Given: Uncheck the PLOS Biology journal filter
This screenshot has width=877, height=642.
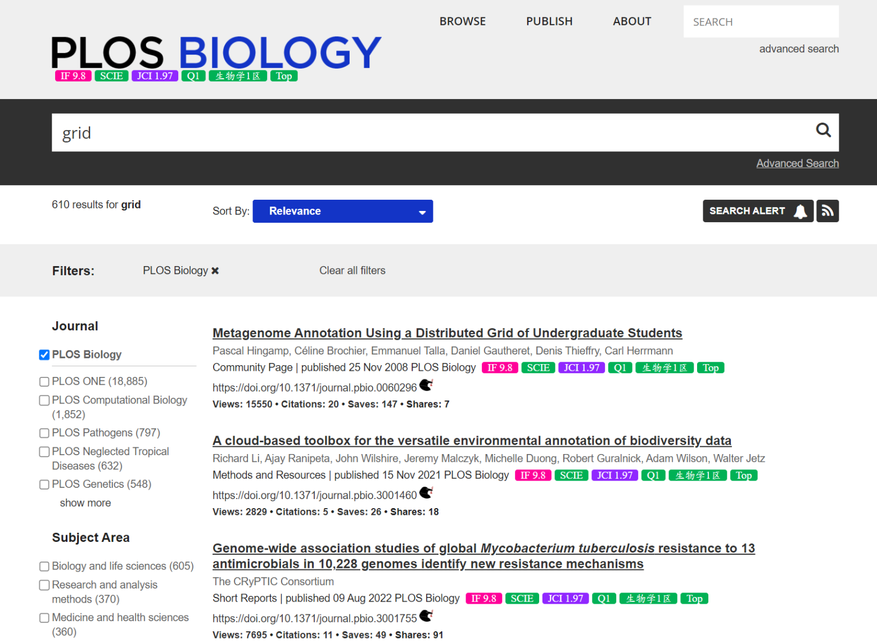Looking at the screenshot, I should pyautogui.click(x=44, y=354).
